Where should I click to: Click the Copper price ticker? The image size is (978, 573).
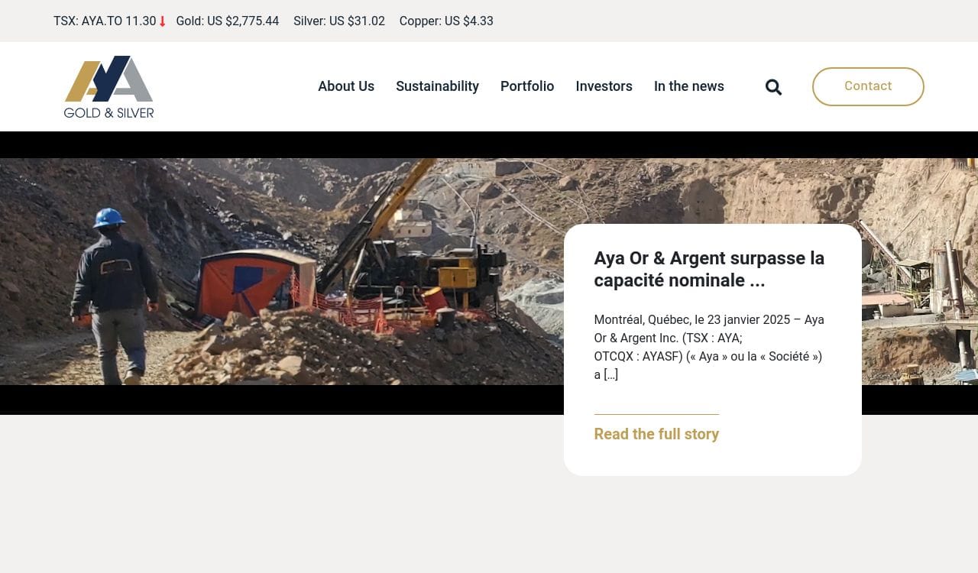(445, 21)
